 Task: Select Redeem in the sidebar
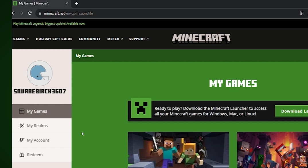pyautogui.click(x=42, y=155)
